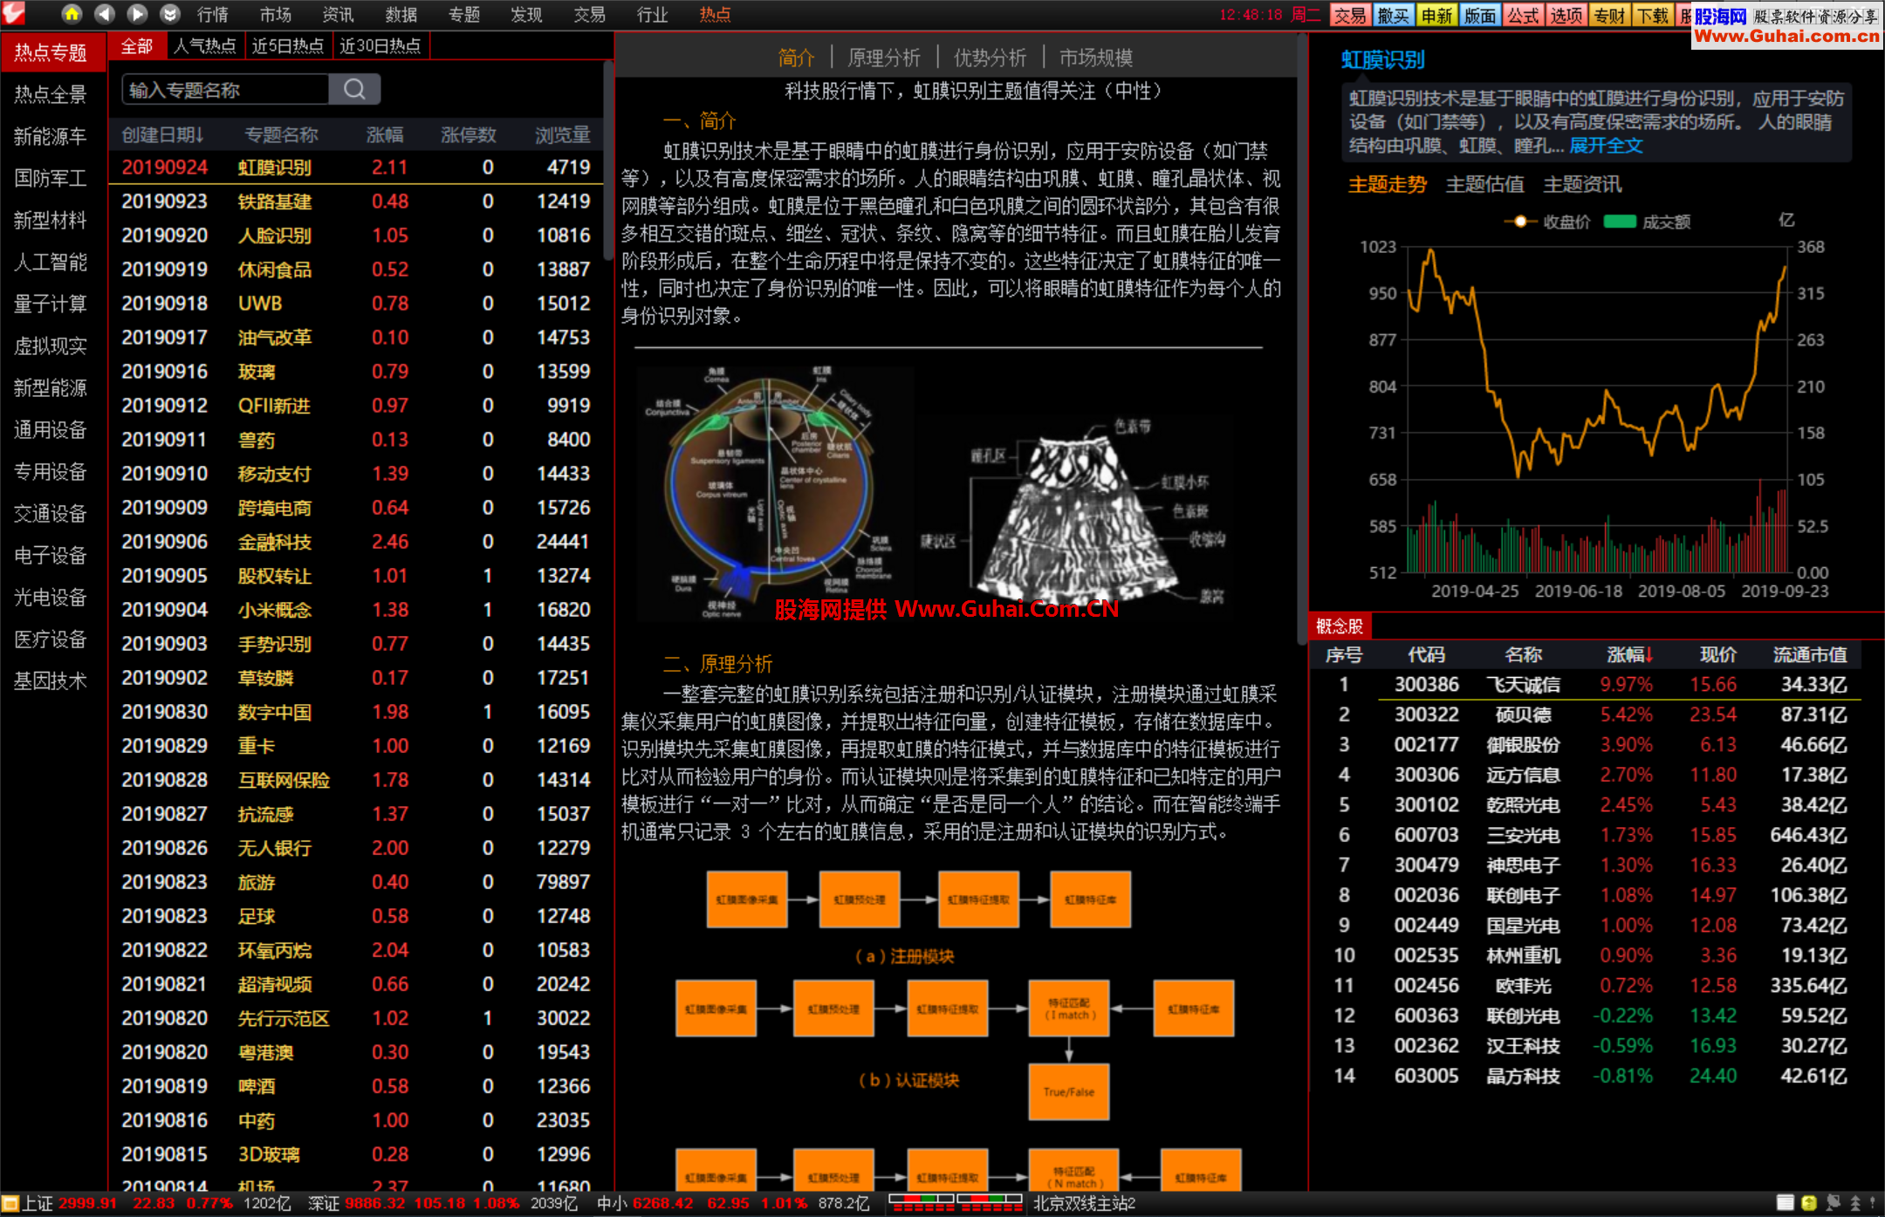The width and height of the screenshot is (1885, 1217).
Task: Jump to 市场规模 section tab
Action: coord(1096,58)
